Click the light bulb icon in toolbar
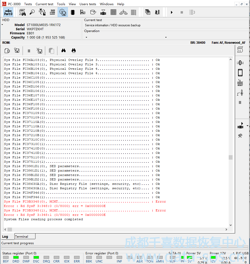The height and width of the screenshot is (264, 250). pos(32,12)
